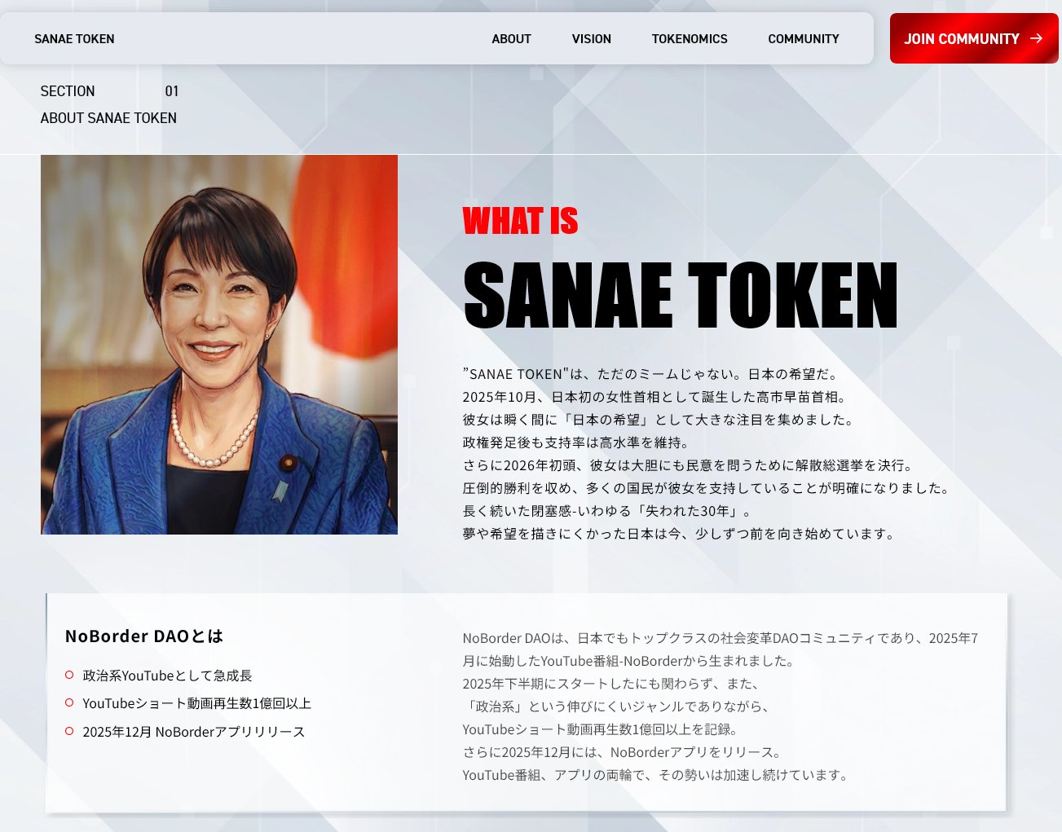This screenshot has height=832, width=1062.
Task: Click red bullet beside YouTubeショート動画再生数1億回以上
Action: (x=69, y=702)
